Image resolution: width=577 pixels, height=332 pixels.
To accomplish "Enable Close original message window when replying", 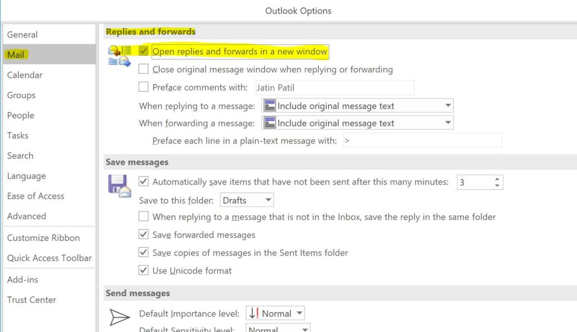I will (x=144, y=70).
